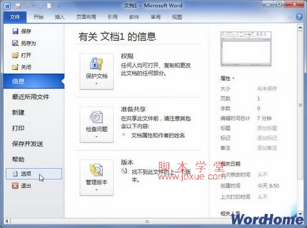Open the Help (帮助) page
Viewport: 307px width, 228px height.
coord(18,159)
